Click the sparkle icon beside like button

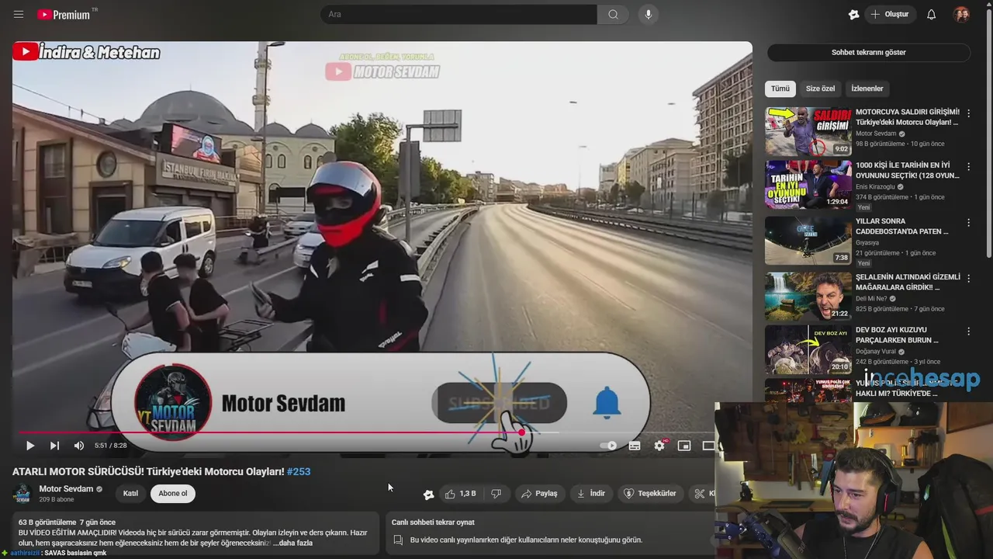pos(428,494)
